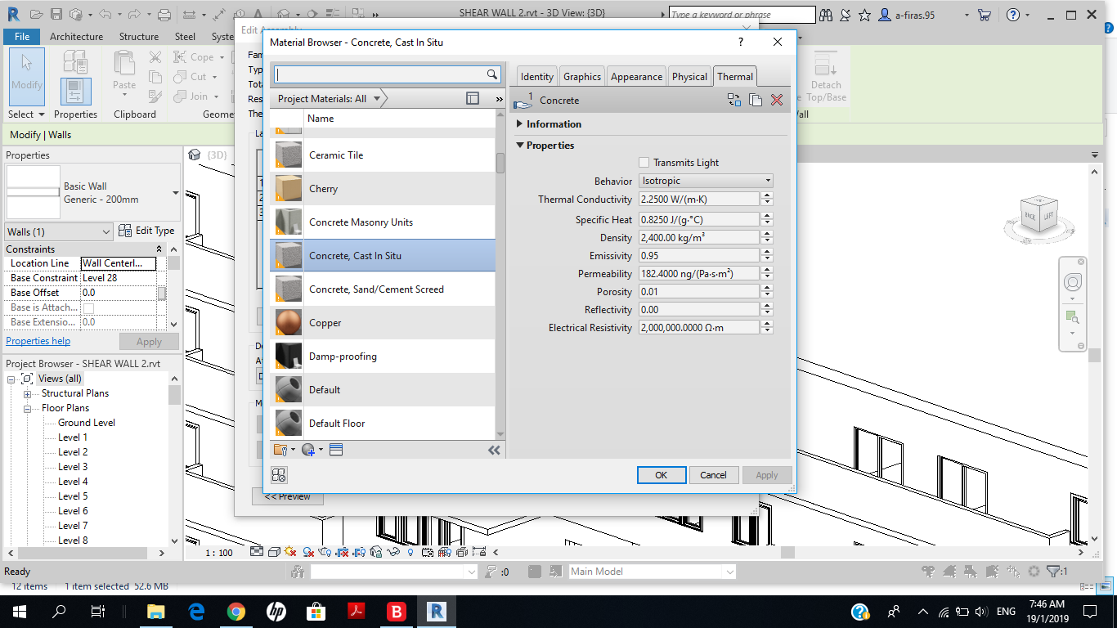1117x628 pixels.
Task: Duplicate the Concrete thermal asset
Action: 755,100
